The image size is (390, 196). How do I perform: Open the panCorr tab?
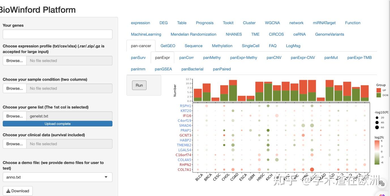point(187,57)
